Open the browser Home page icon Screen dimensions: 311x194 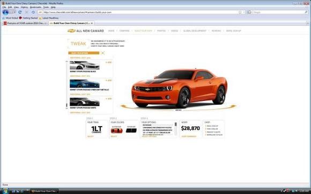(33, 12)
